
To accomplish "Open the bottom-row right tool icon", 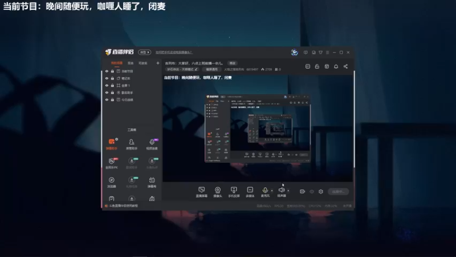I will point(152,198).
